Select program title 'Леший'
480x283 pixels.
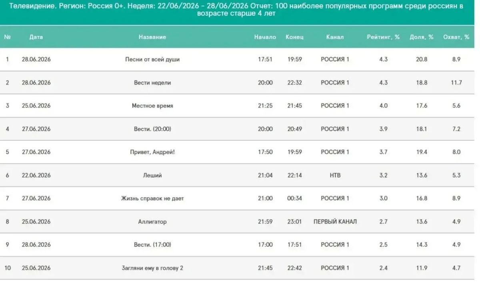pyautogui.click(x=152, y=175)
